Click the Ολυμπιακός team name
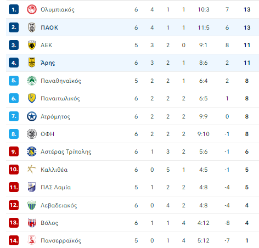 point(58,9)
